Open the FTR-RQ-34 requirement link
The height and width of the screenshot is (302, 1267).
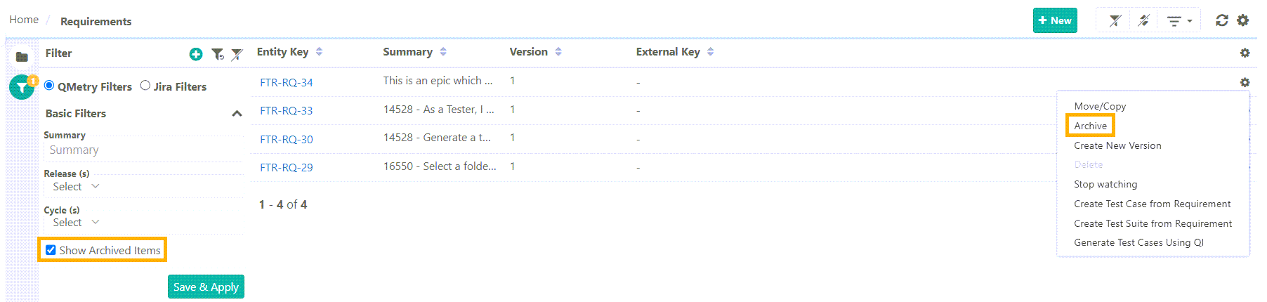tap(287, 82)
